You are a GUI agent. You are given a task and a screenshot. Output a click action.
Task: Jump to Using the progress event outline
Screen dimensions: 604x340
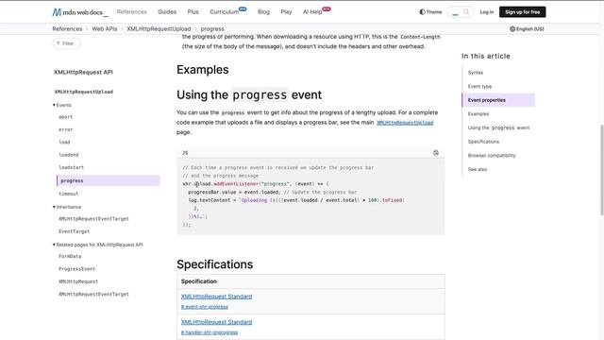(498, 127)
